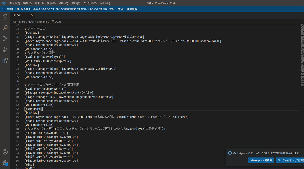
Task: Click the [if exp="sf.sysVofix == 1"] line
Action: point(46,133)
